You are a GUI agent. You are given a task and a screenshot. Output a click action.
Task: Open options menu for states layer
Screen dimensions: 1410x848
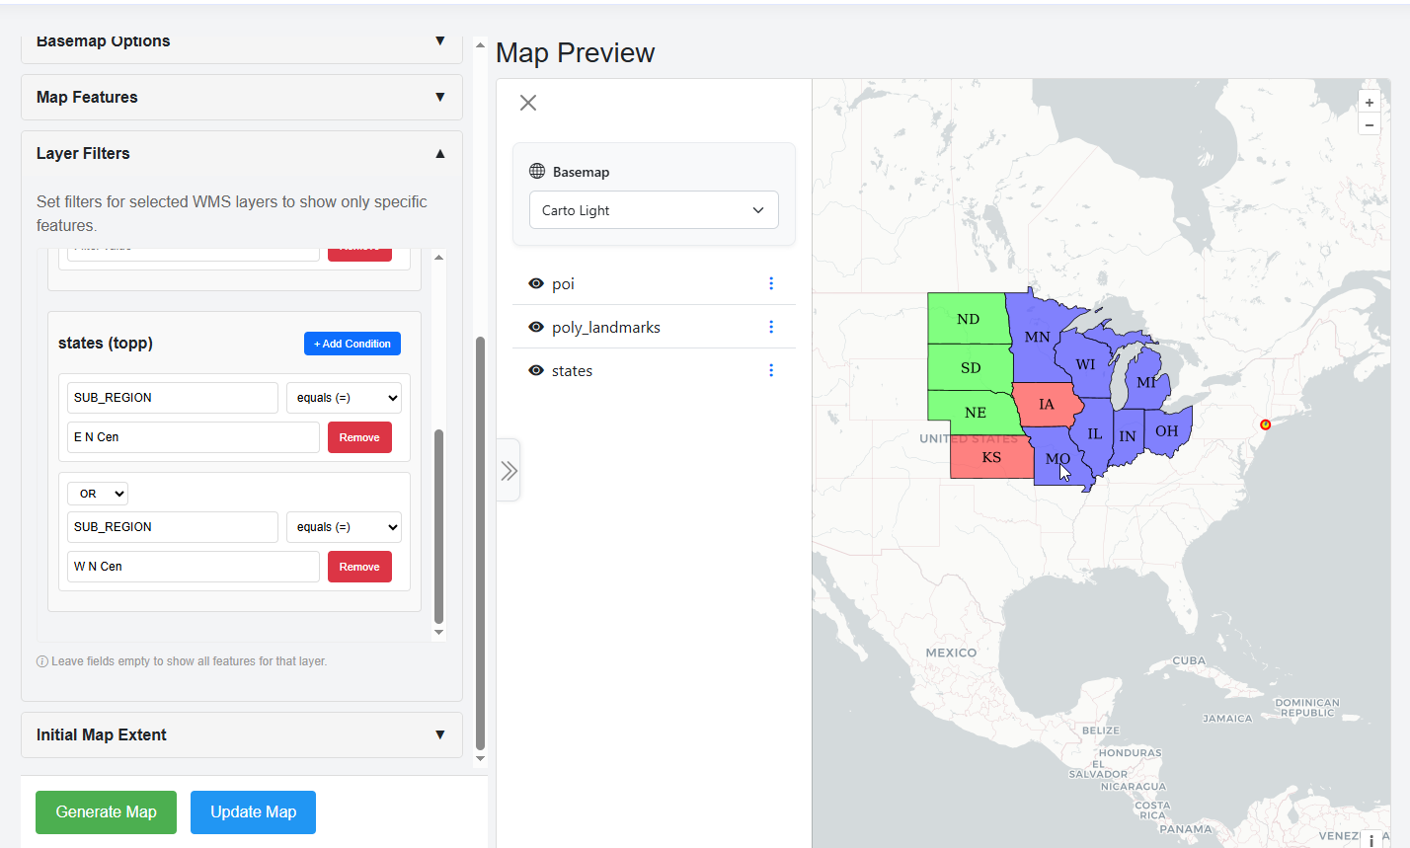pyautogui.click(x=771, y=370)
